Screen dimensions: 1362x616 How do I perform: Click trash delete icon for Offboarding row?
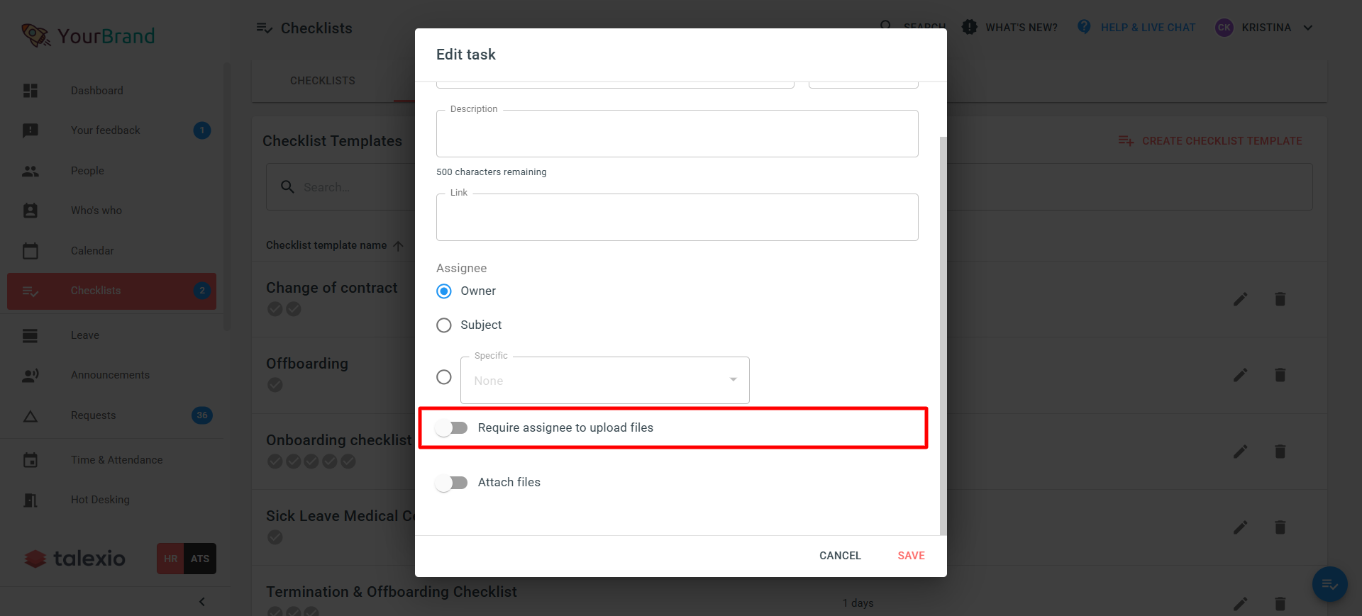(1280, 375)
